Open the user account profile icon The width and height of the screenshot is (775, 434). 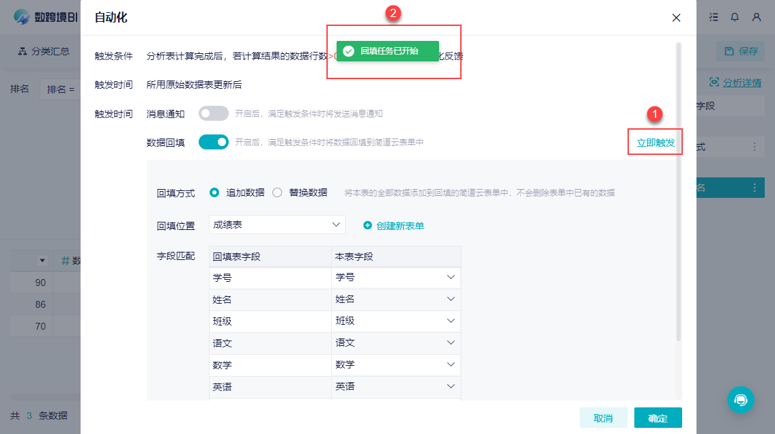coord(757,17)
